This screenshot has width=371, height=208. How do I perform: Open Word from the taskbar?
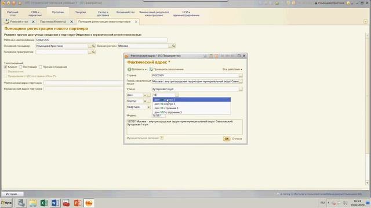click(x=55, y=203)
